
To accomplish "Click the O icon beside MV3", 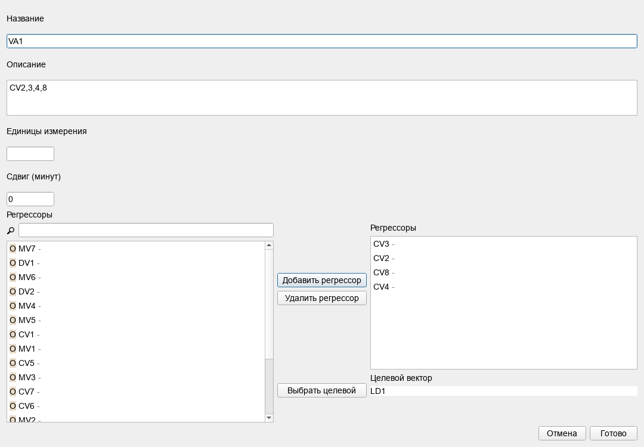I will point(13,378).
